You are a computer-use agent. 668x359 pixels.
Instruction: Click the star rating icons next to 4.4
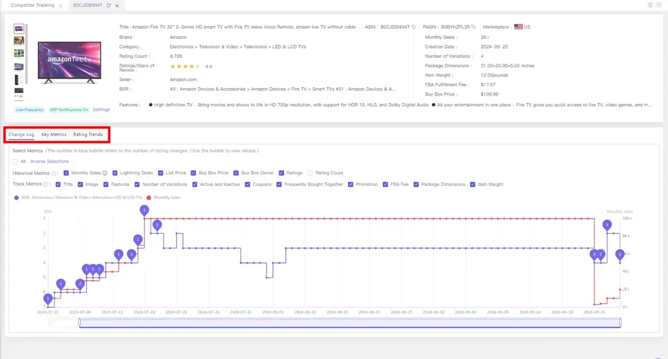coord(185,66)
